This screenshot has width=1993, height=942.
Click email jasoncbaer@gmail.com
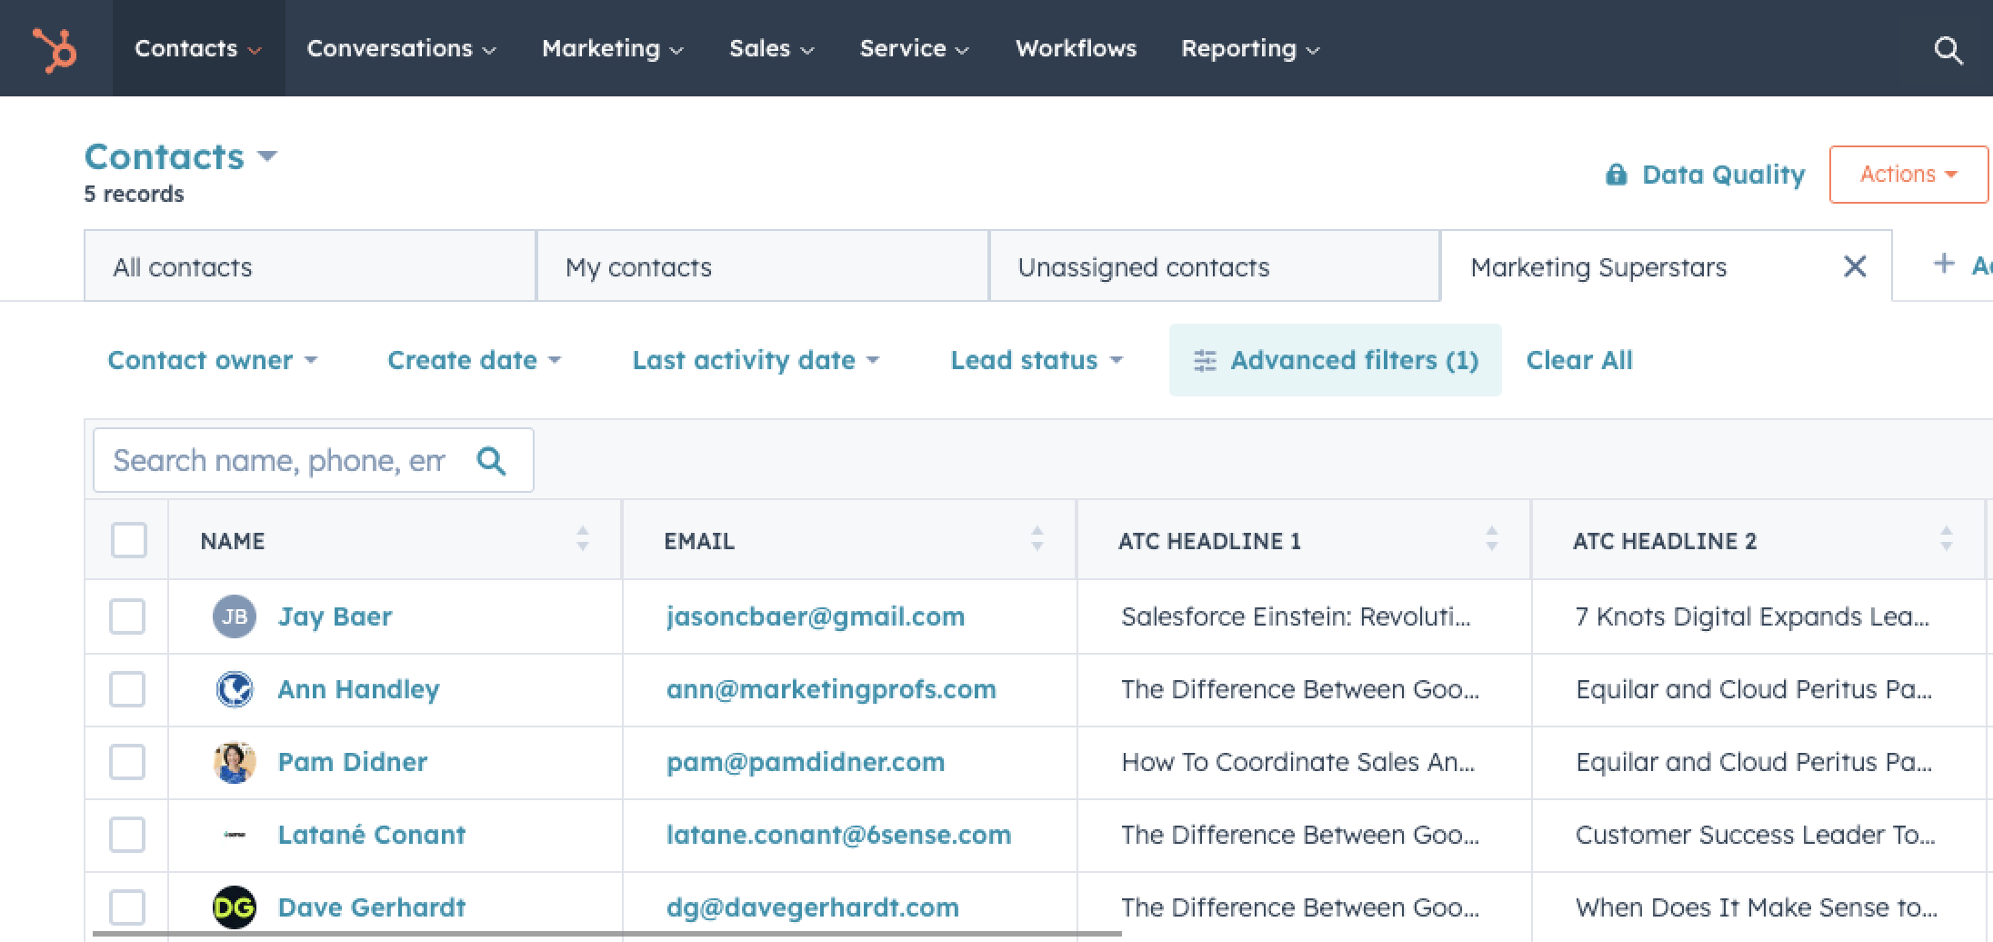point(816,616)
